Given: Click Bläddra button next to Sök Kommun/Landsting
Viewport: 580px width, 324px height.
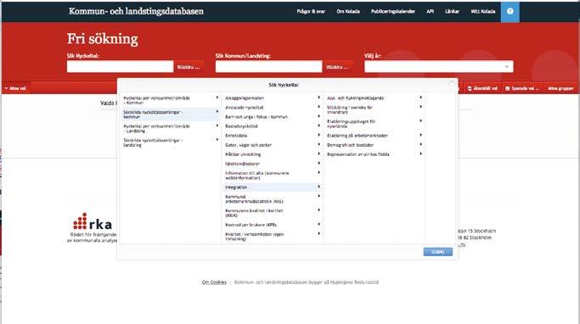Looking at the screenshot, I should pos(337,67).
